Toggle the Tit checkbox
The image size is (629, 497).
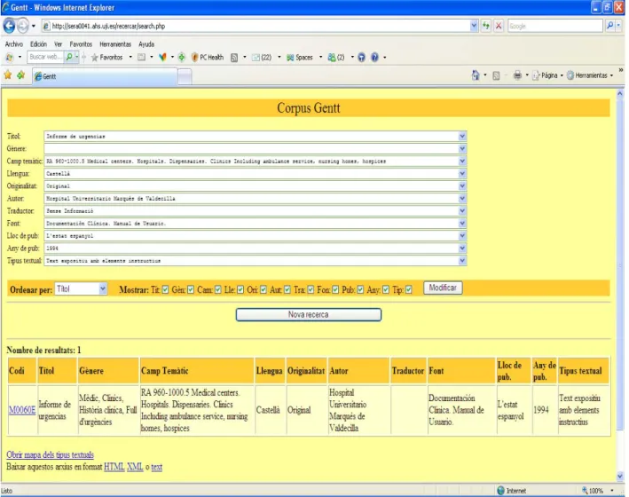coord(165,290)
